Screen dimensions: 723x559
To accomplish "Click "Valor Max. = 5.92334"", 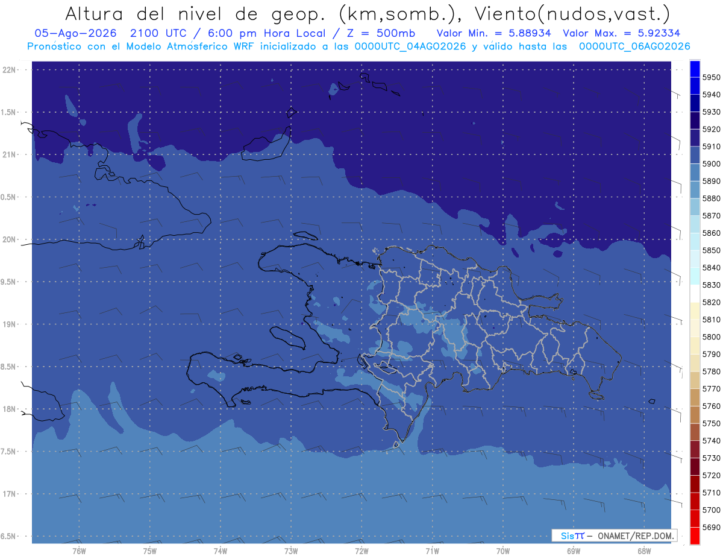I will tap(622, 33).
